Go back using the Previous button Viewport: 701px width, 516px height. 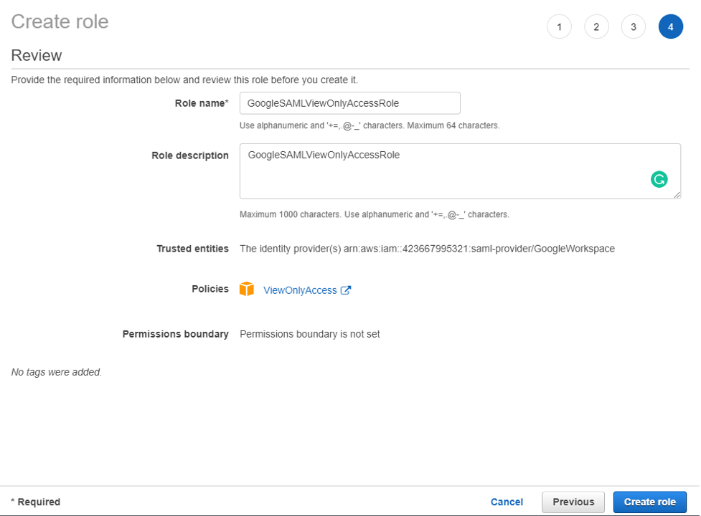(x=573, y=502)
